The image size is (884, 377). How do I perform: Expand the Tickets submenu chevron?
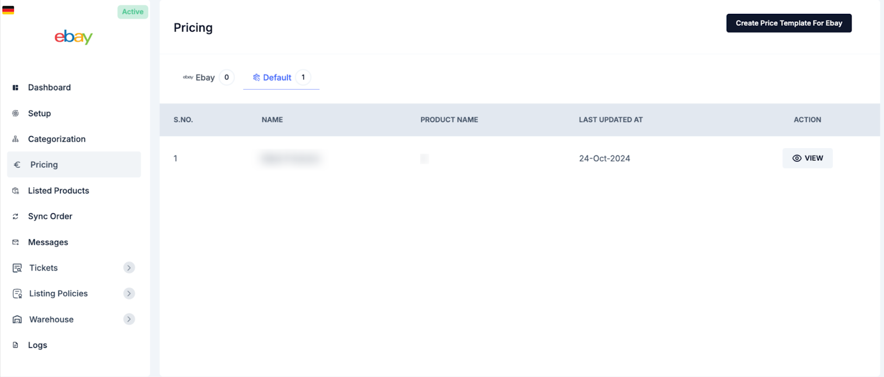pos(129,267)
